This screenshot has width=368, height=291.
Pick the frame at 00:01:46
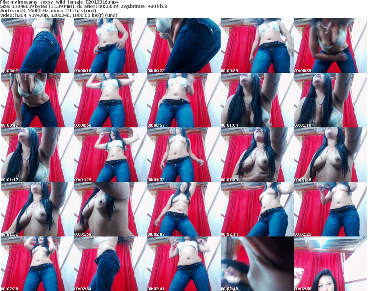tap(331, 155)
